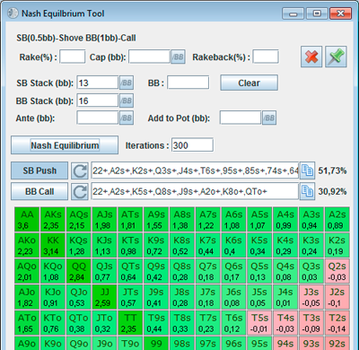The width and height of the screenshot is (359, 350).
Task: Click the SB Push range text field
Action: (195, 171)
